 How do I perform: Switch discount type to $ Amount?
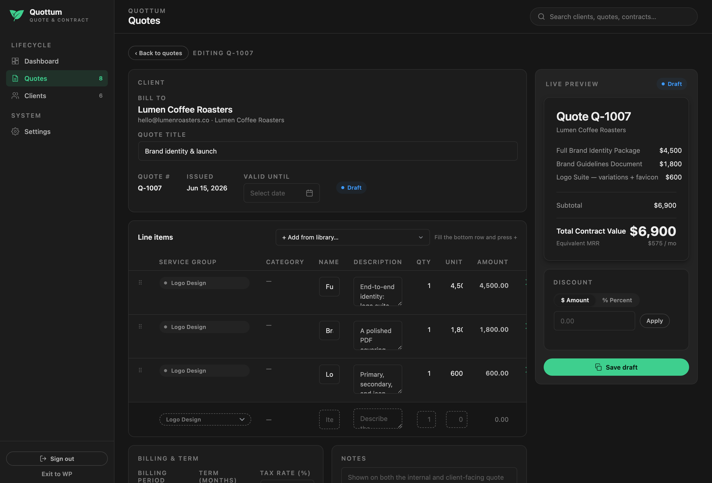tap(575, 300)
